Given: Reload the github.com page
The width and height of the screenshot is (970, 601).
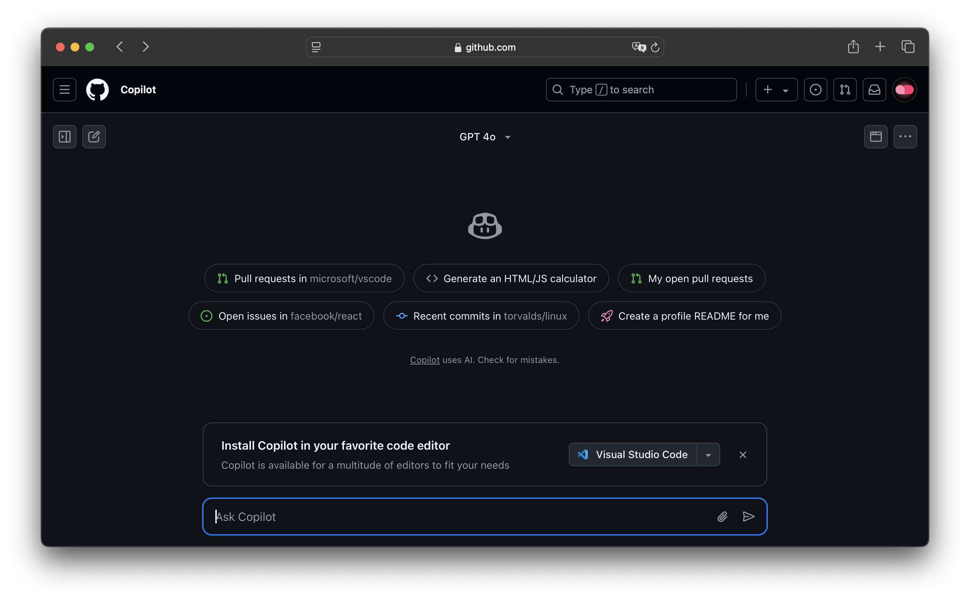Looking at the screenshot, I should click(655, 47).
